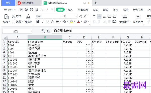Screen dimensions: 151x93
Task: Center text horizontally
Action: pos(99,21)
